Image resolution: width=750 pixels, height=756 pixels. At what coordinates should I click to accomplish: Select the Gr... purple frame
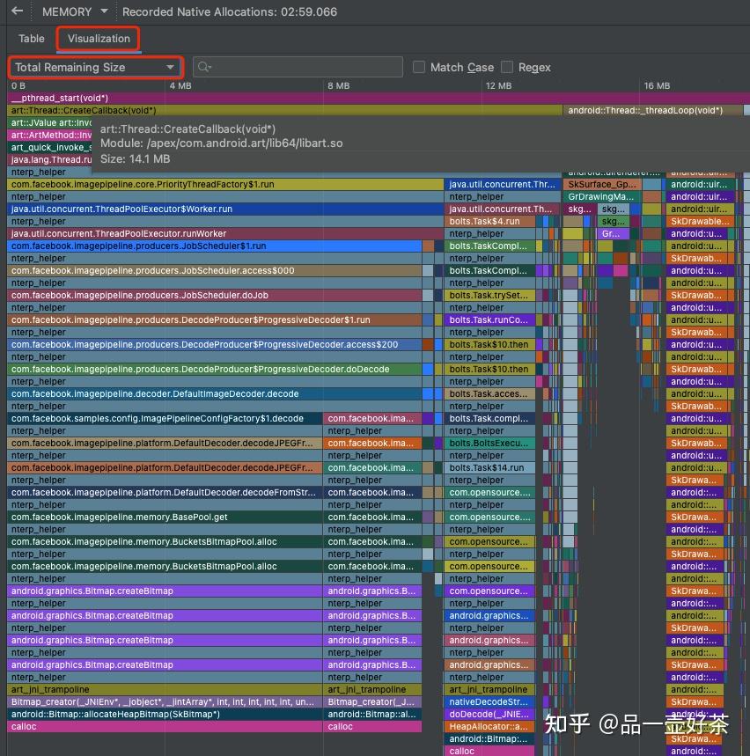pyautogui.click(x=613, y=233)
